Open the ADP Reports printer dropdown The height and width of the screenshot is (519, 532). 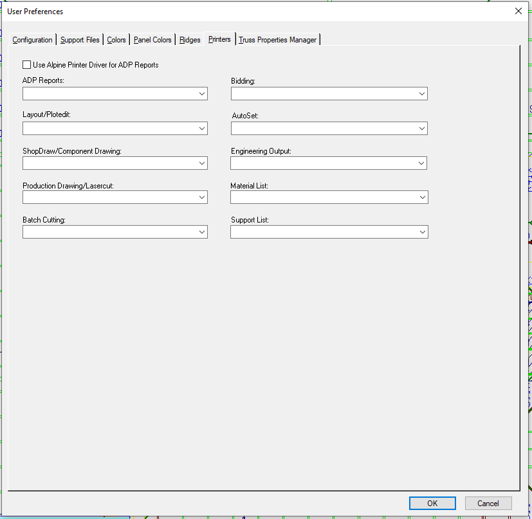pyautogui.click(x=115, y=94)
